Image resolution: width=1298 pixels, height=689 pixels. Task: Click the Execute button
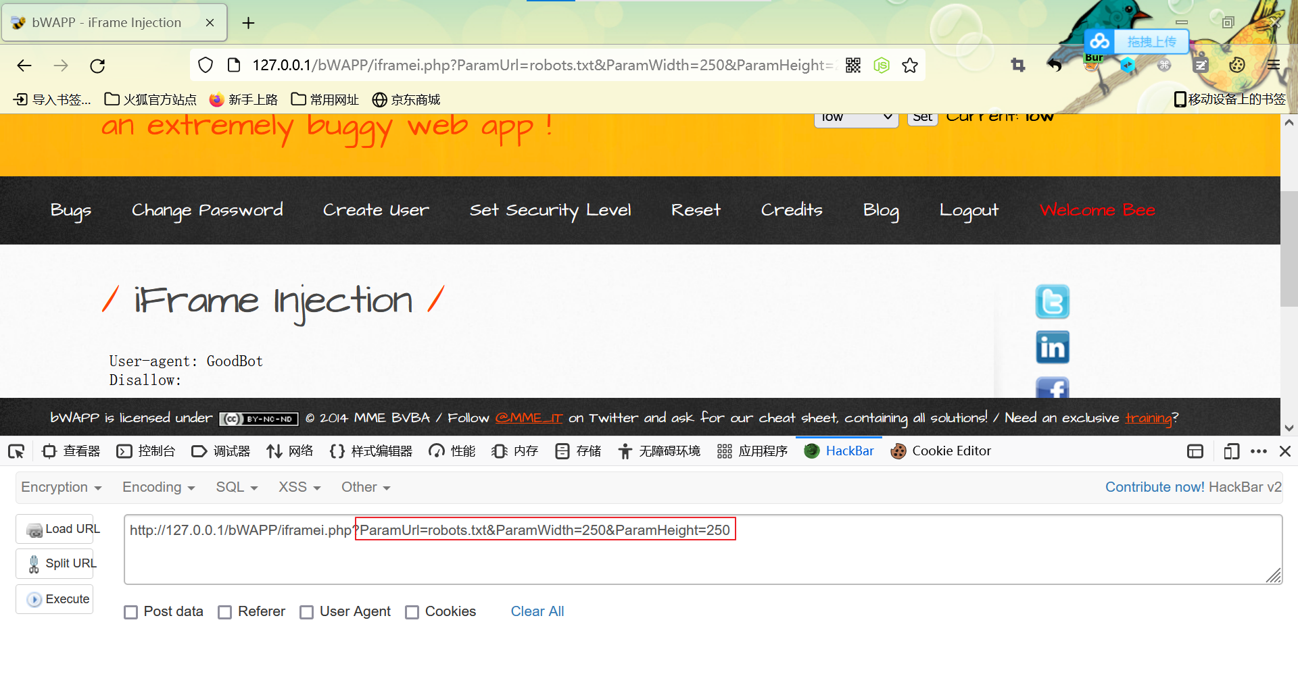(55, 599)
